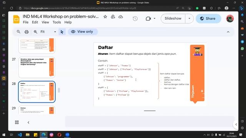This screenshot has height=138, width=246.
Task: Open the View menu
Action: [45, 22]
